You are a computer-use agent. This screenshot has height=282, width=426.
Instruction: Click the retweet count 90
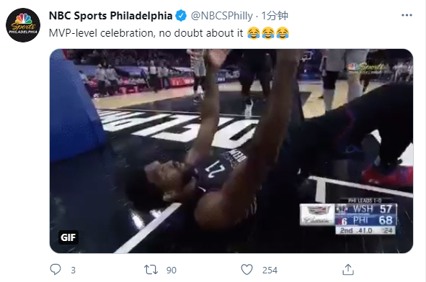[x=171, y=270]
